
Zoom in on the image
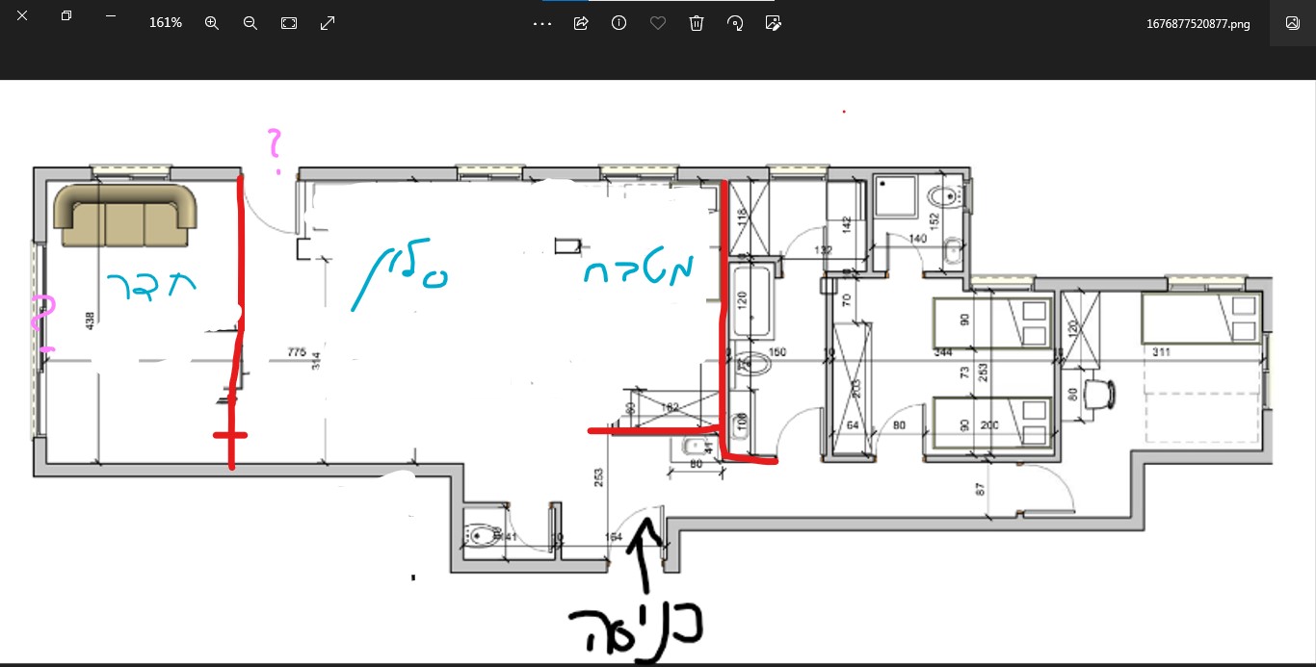[212, 23]
